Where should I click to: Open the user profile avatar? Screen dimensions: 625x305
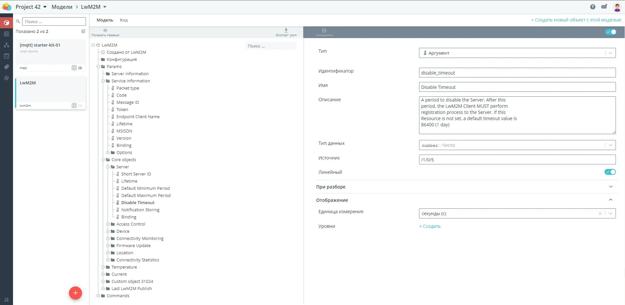(617, 7)
